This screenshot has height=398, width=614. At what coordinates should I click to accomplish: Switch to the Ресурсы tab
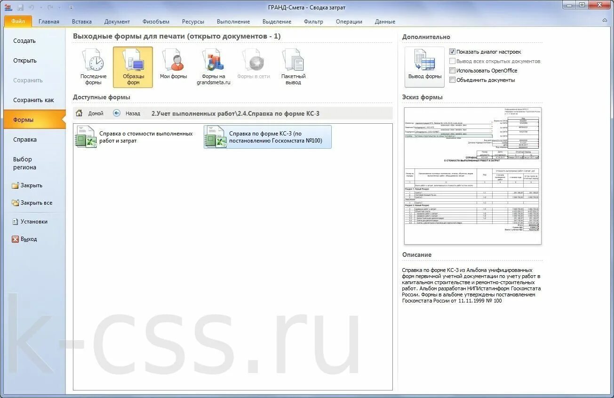[x=193, y=22]
